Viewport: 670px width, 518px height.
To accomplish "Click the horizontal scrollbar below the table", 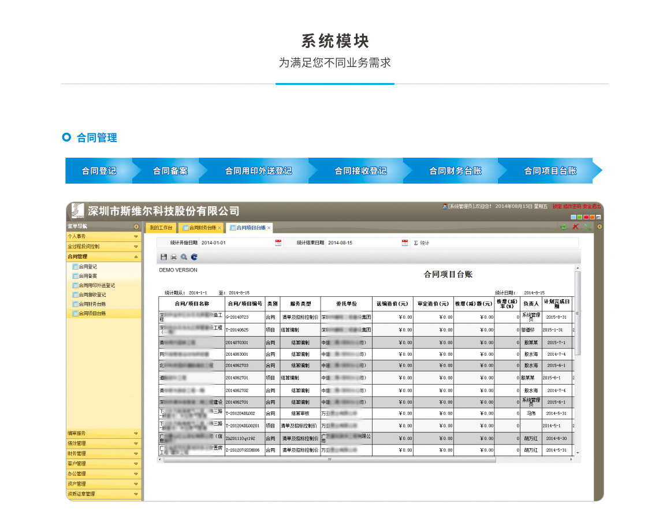I will (329, 460).
